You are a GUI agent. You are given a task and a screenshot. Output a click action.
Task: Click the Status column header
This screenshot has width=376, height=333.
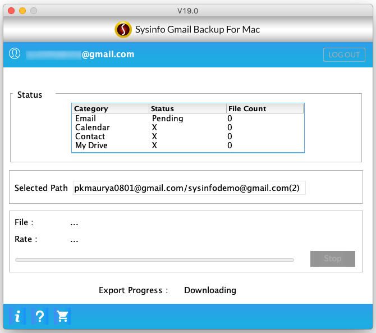187,109
